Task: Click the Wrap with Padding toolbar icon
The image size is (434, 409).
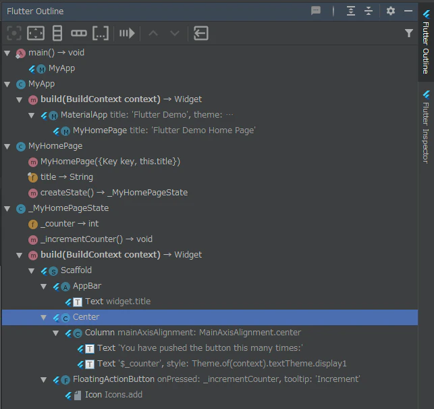Action: (36, 33)
